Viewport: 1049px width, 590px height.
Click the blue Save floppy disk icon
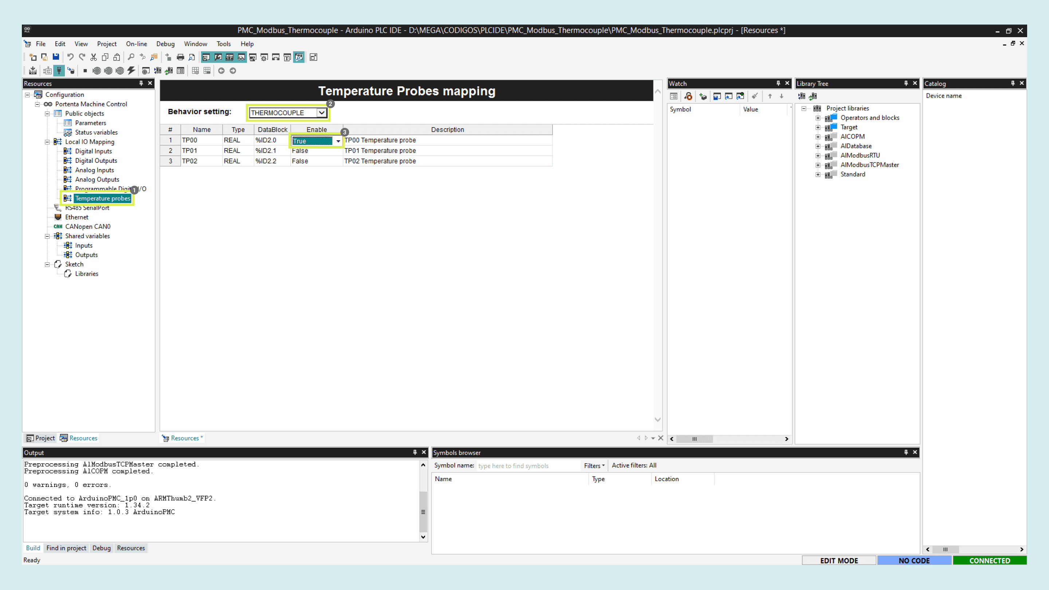[x=56, y=57]
